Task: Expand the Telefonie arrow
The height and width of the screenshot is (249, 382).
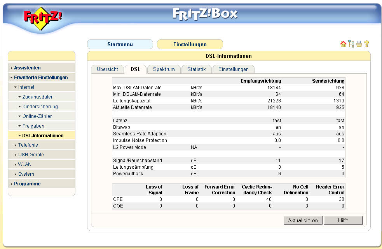Action: [x=15, y=145]
